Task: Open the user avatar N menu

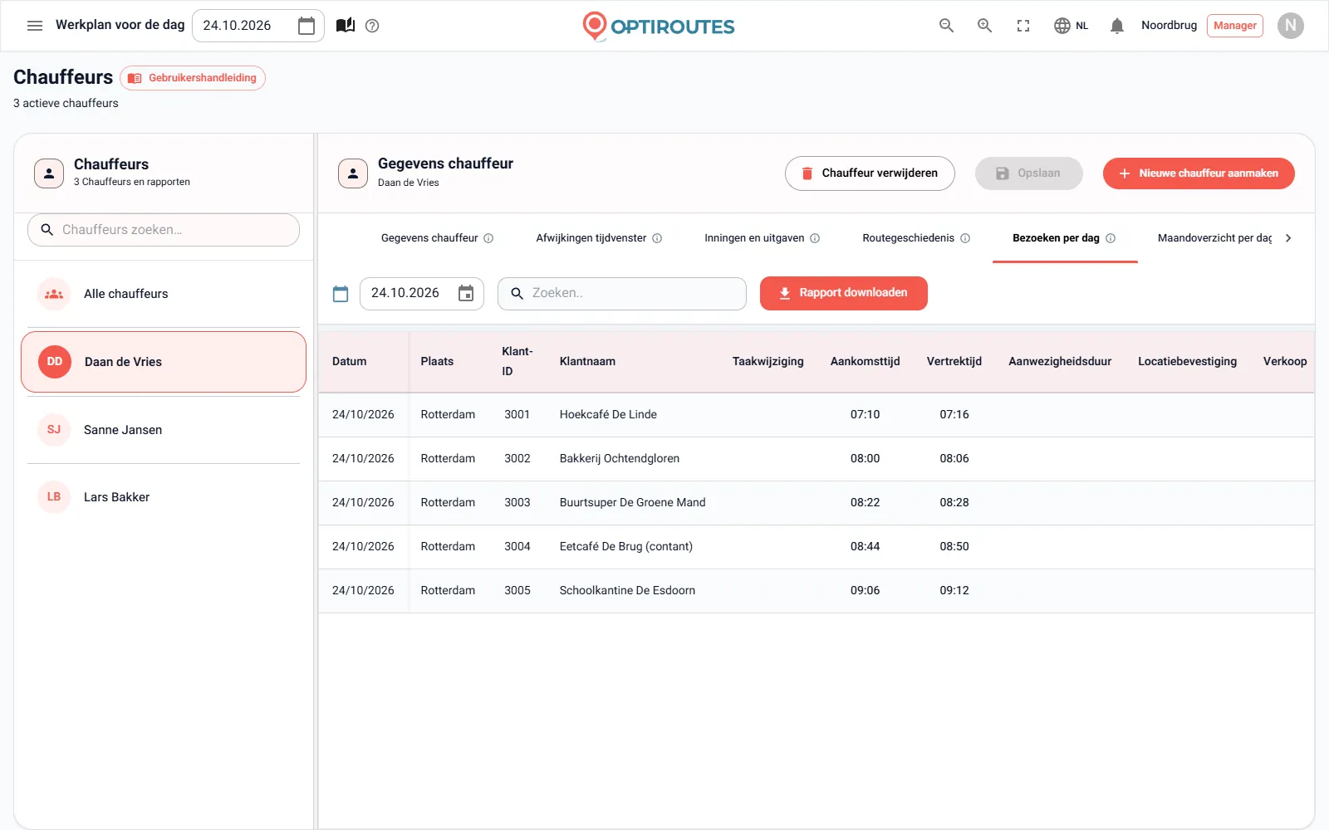Action: click(x=1290, y=26)
